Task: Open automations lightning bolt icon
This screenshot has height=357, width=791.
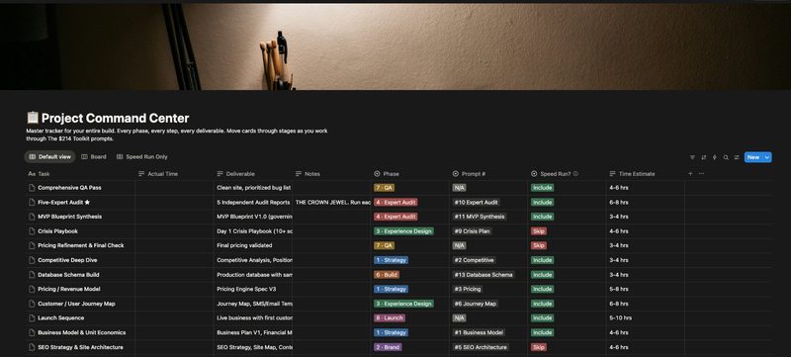Action: tap(714, 157)
